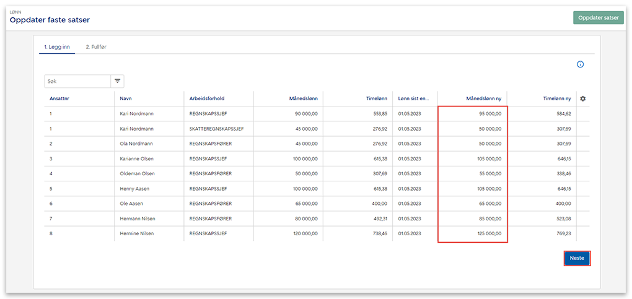
Task: Open table column settings gear icon
Action: click(582, 99)
